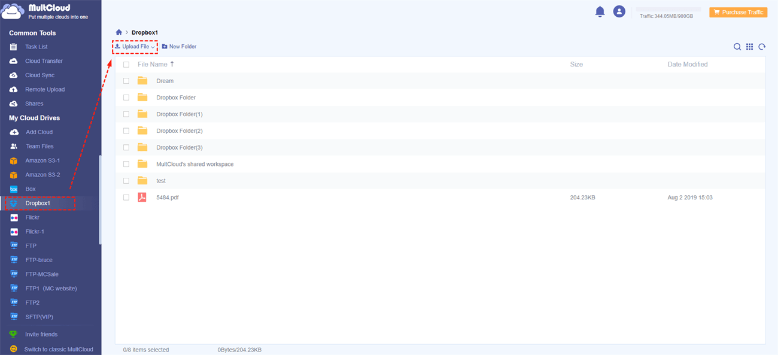Check the box for Dropbox Folder(3)
778x355 pixels.
click(126, 147)
